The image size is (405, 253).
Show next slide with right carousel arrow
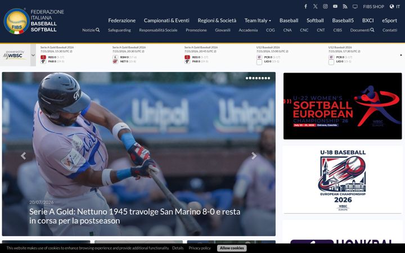pyautogui.click(x=254, y=156)
